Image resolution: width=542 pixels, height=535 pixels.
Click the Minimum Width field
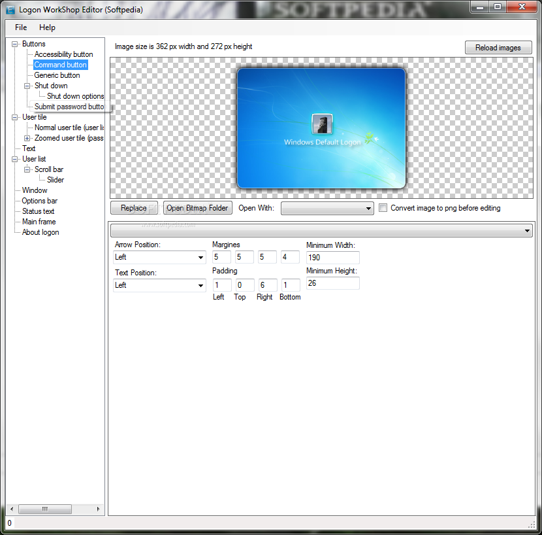[333, 257]
